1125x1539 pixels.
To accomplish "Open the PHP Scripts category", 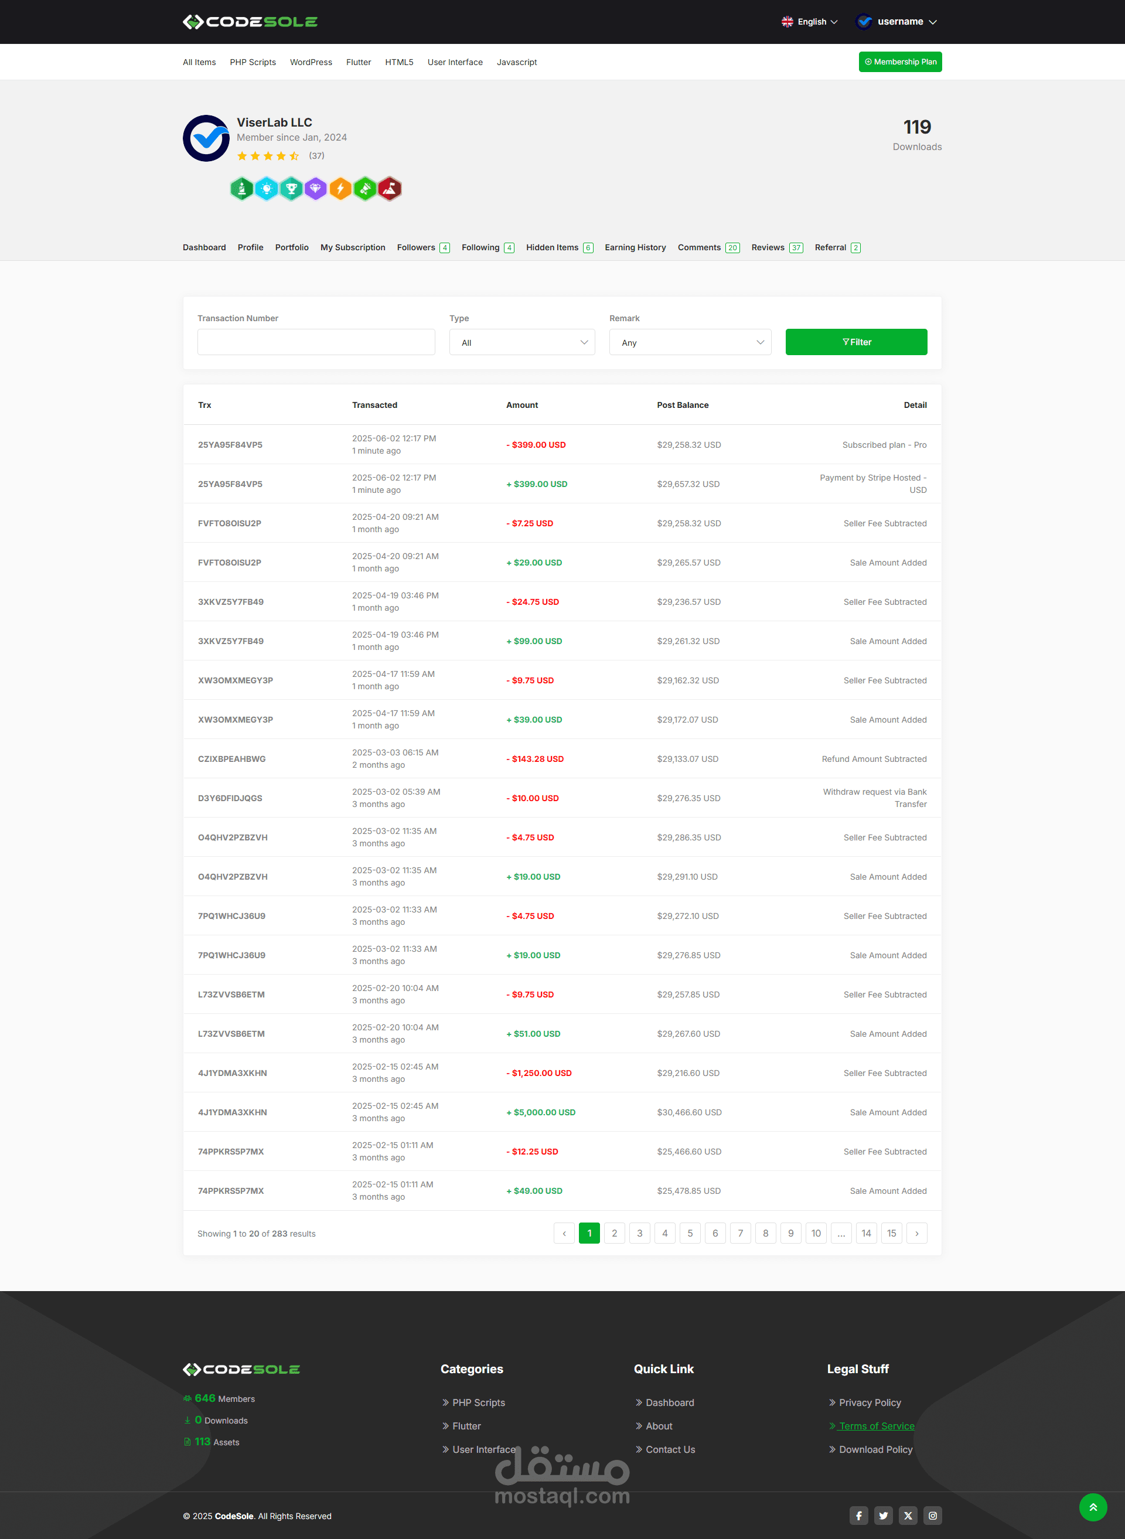I will [253, 62].
